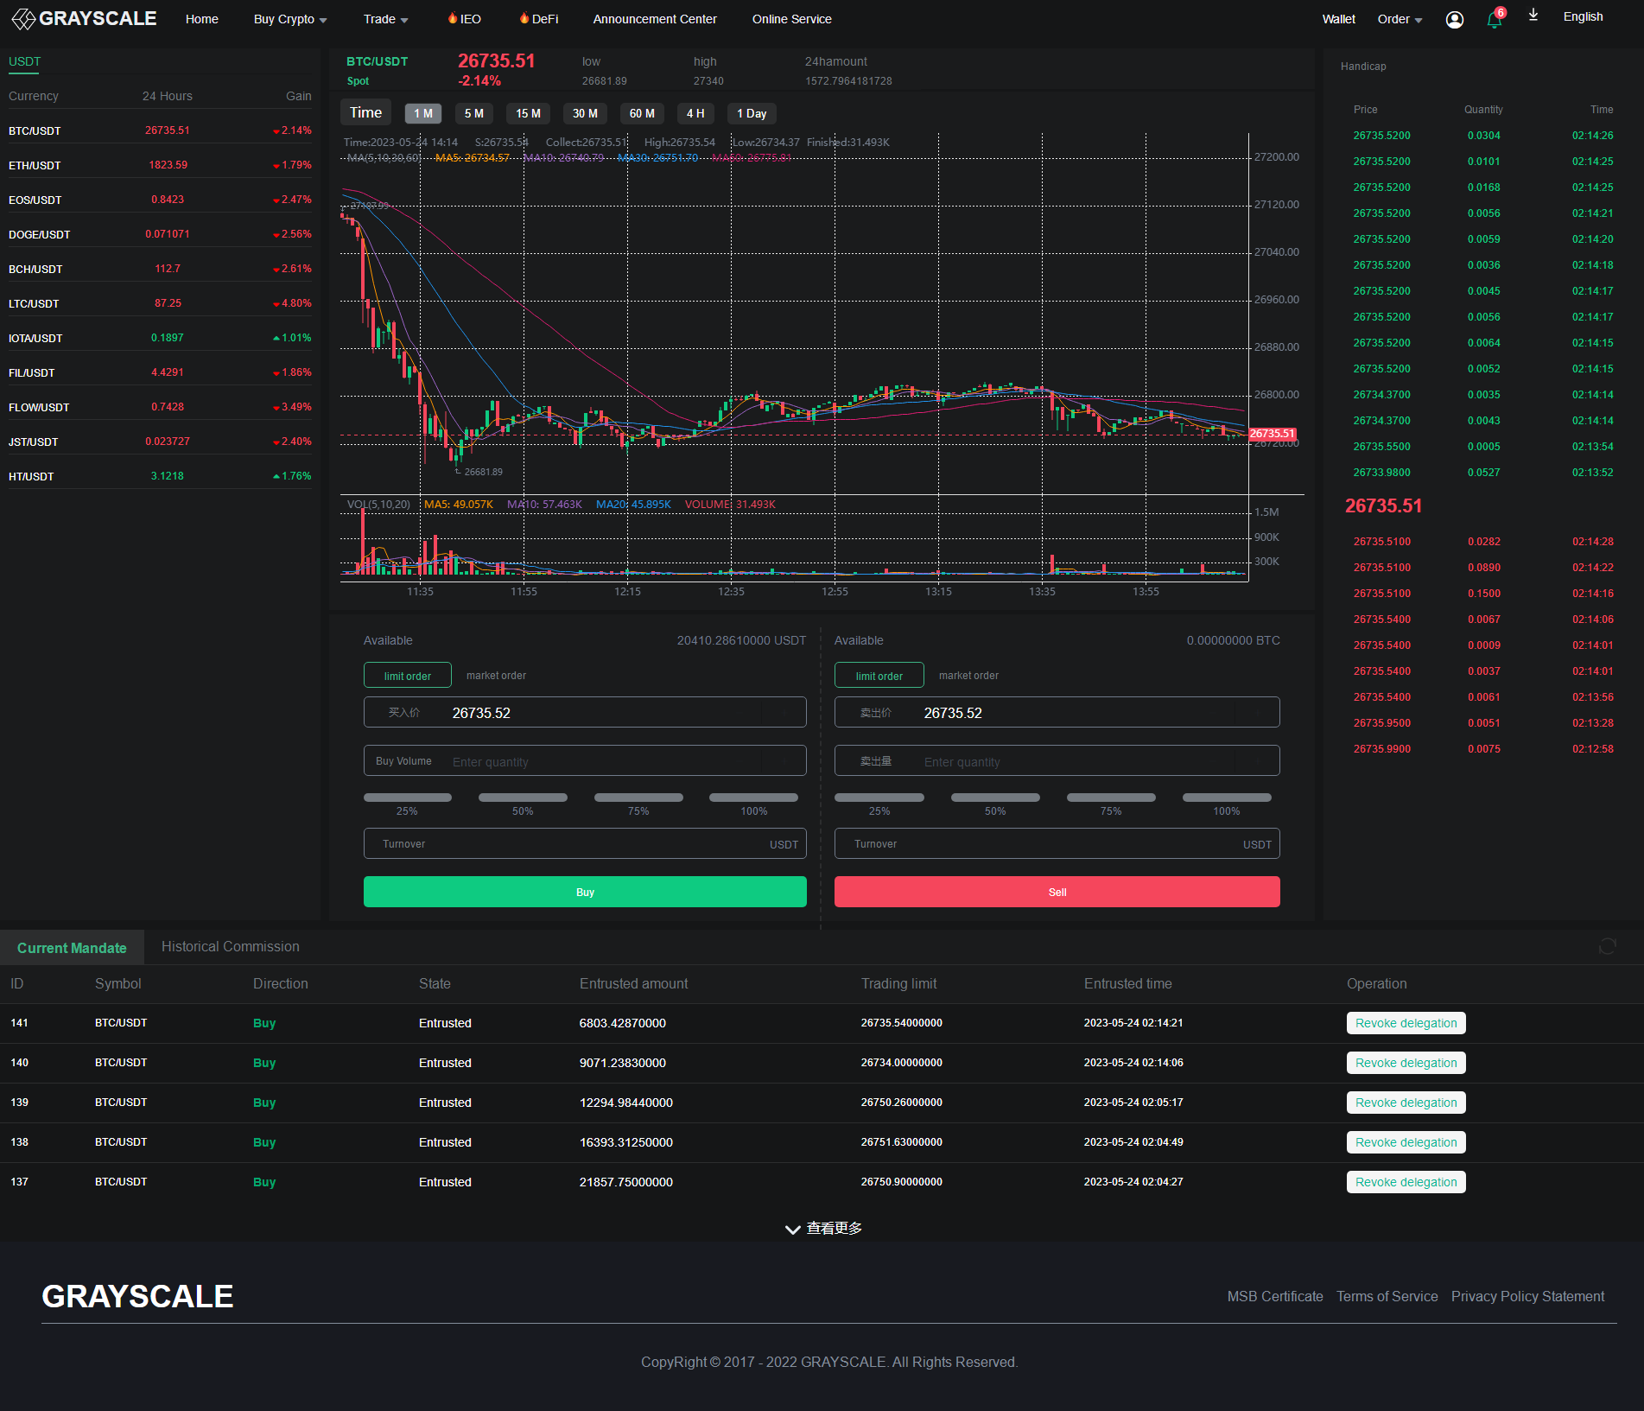Select the 1 M chart interval

coord(423,113)
